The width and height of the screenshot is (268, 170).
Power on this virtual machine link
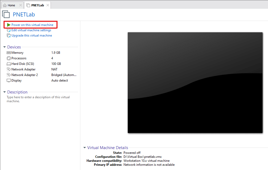(32, 25)
